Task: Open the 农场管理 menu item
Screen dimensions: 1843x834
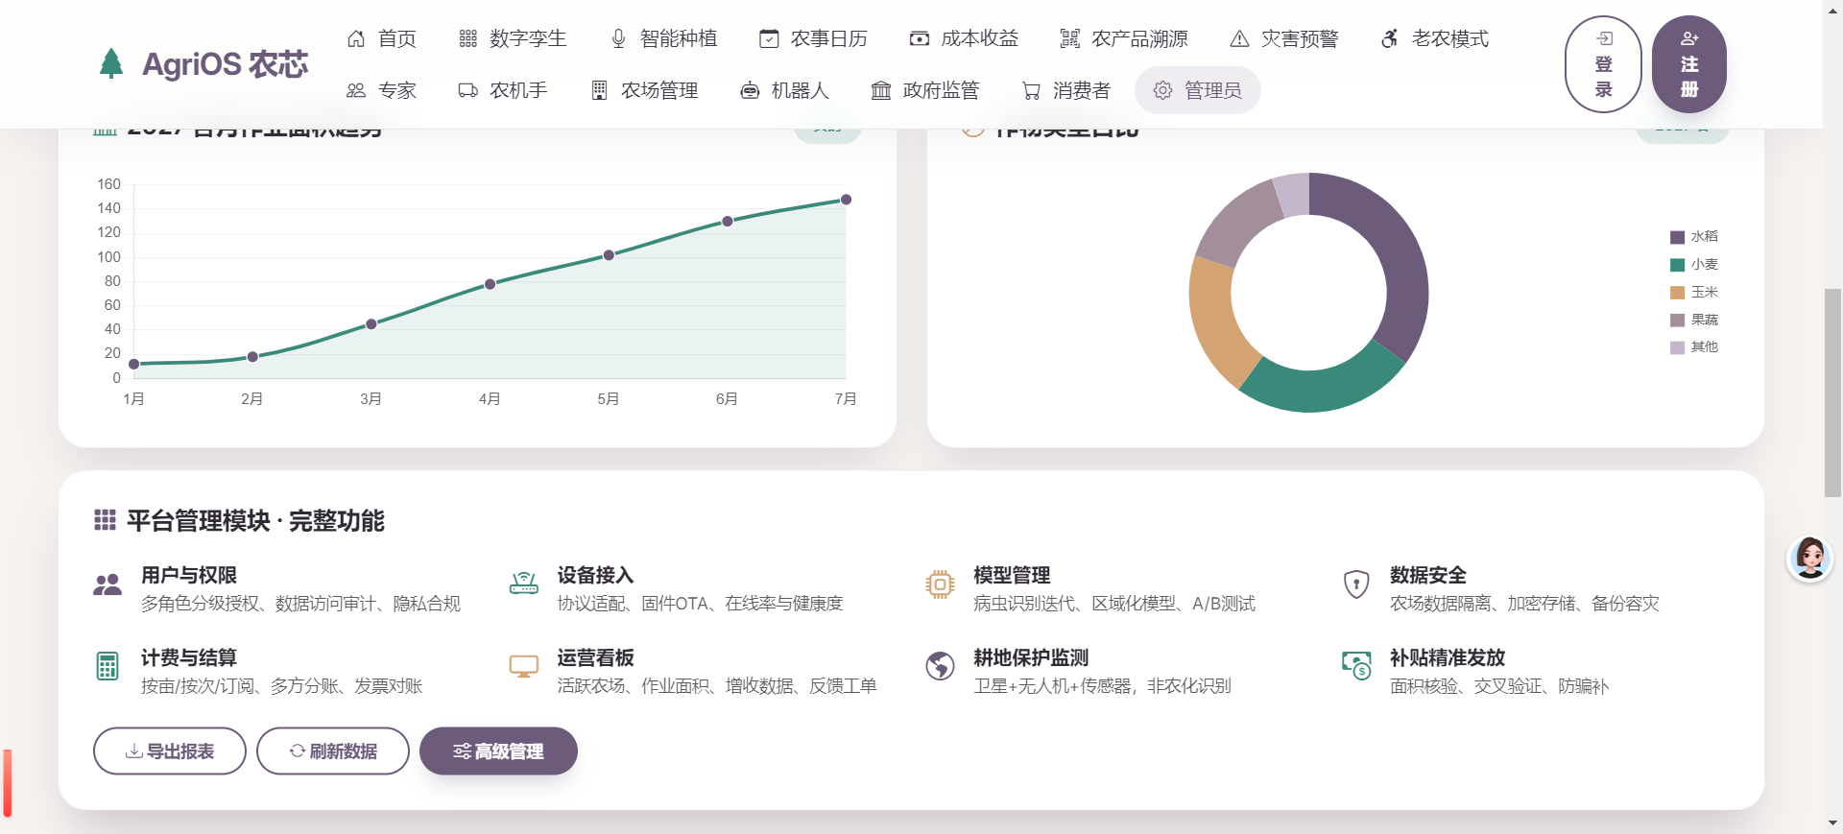Action: pos(644,90)
